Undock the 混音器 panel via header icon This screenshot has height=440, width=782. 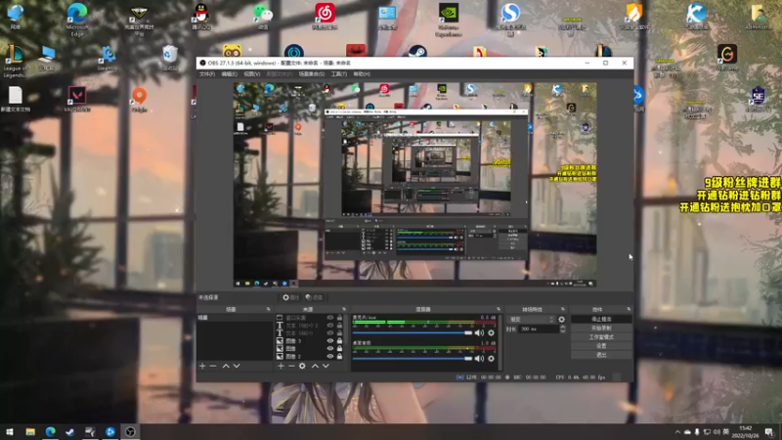[499, 309]
